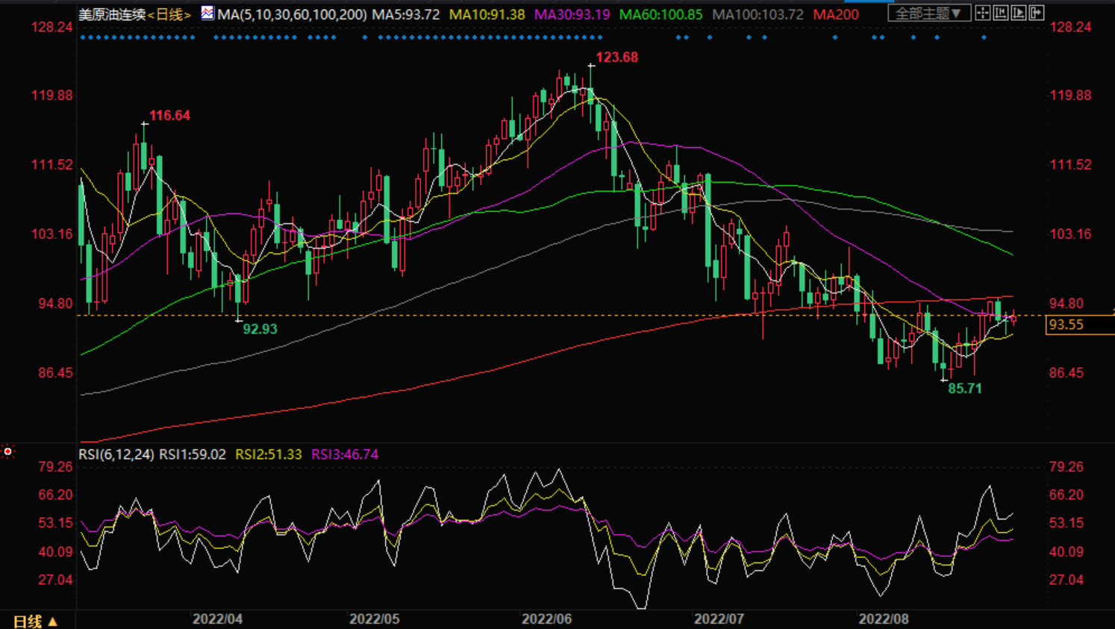Viewport: 1115px width, 629px height.
Task: Click the <日线> period label in the title
Action: pos(169,15)
